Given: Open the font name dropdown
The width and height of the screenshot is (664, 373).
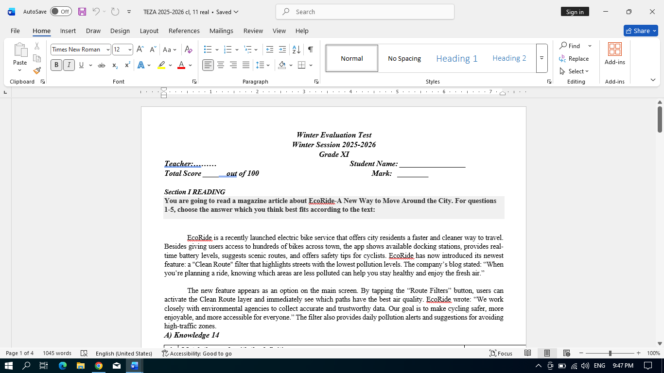Looking at the screenshot, I should coord(108,50).
